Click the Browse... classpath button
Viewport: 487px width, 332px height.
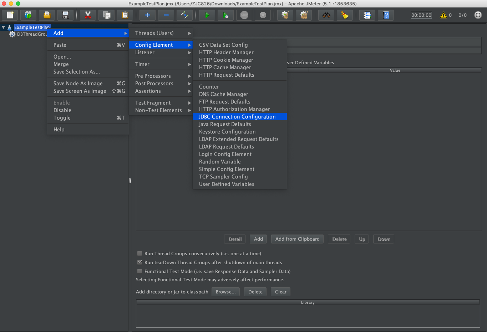tap(225, 292)
